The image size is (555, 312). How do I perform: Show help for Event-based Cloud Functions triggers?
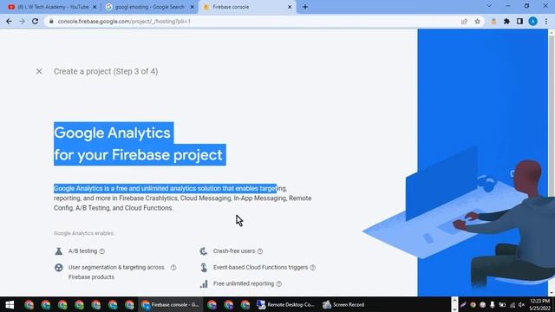click(x=313, y=268)
